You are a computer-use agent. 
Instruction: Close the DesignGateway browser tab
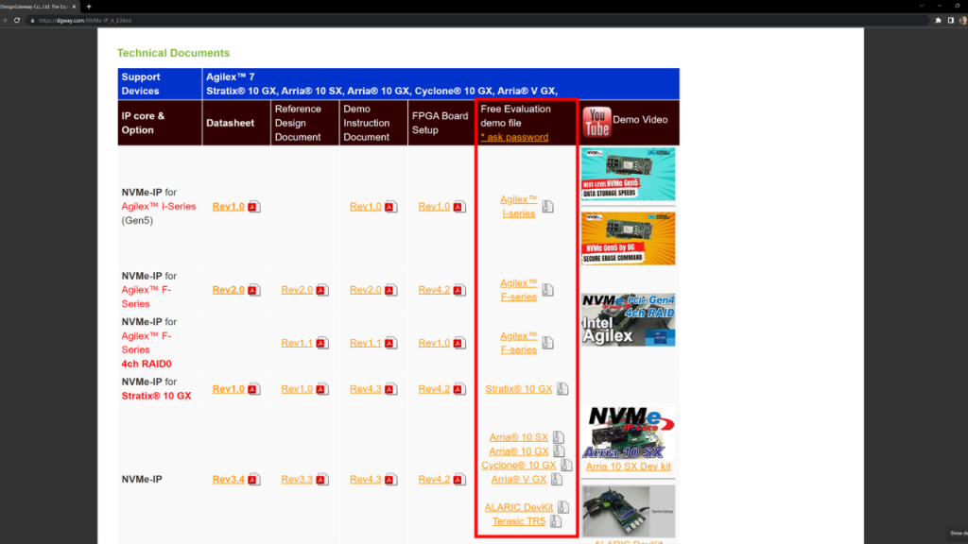(x=74, y=7)
